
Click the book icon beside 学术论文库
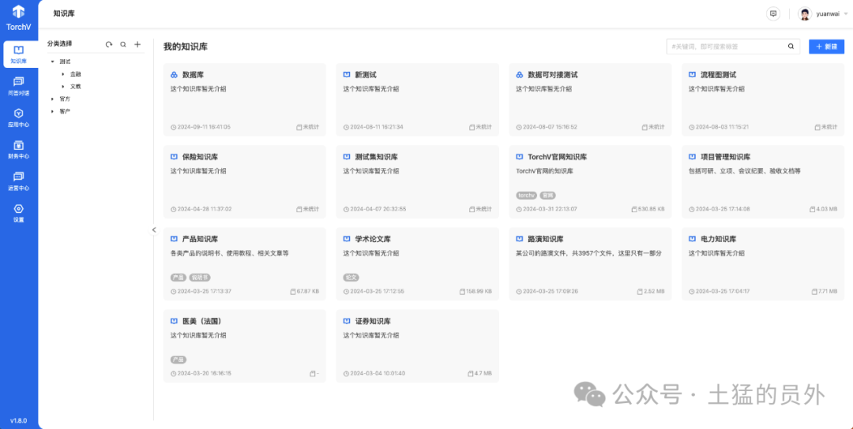coord(347,238)
